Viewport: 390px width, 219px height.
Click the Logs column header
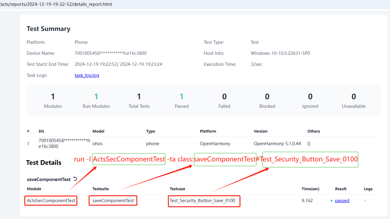[368, 189]
